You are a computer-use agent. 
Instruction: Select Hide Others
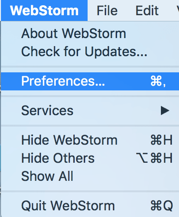coord(58,158)
